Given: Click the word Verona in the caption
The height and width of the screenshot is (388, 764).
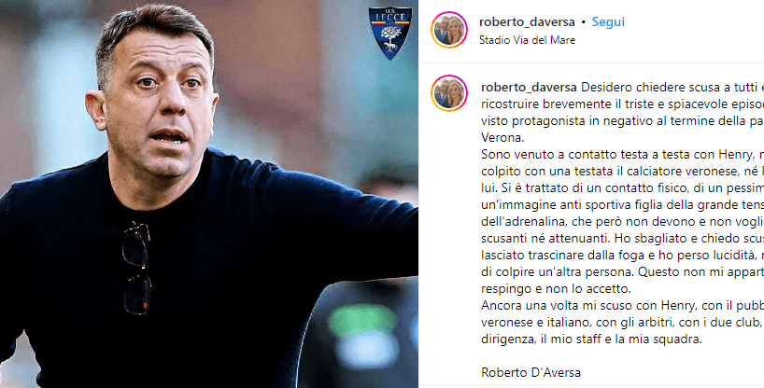Looking at the screenshot, I should (502, 138).
